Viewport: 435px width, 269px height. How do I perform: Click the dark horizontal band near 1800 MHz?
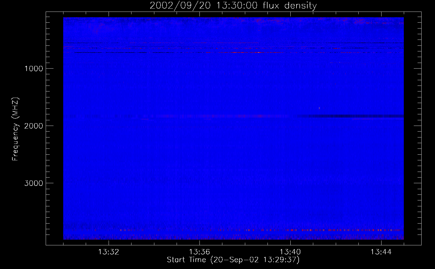point(350,116)
